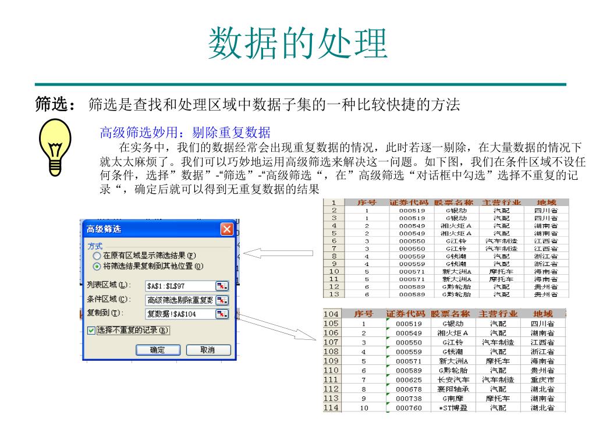The width and height of the screenshot is (596, 447).
Task: Click cell 浙江省 in row 108
Action: [543, 352]
